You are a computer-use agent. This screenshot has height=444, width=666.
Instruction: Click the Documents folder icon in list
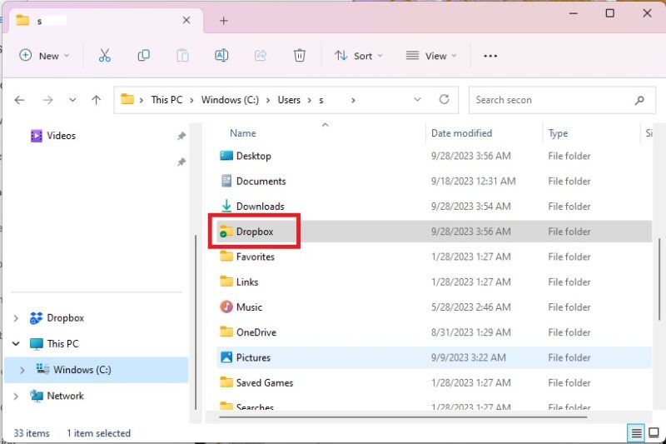click(x=226, y=181)
